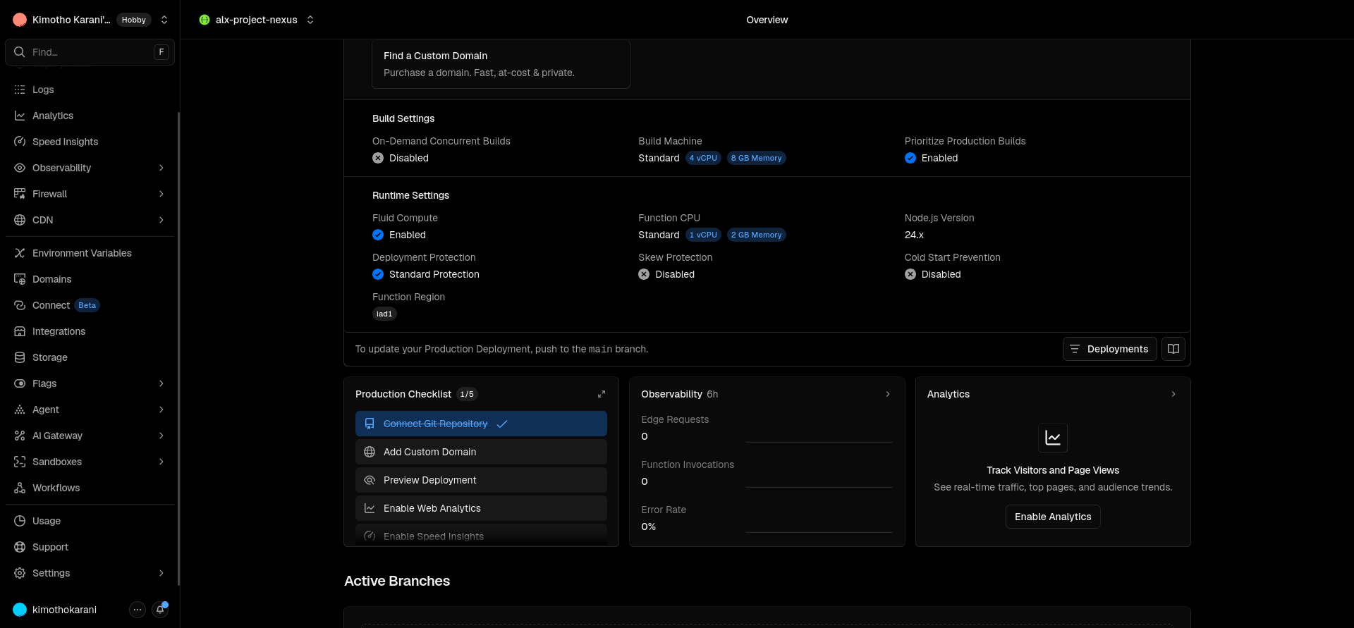Click the Integrations store icon
Screen dimensions: 1354x628
(x=20, y=331)
